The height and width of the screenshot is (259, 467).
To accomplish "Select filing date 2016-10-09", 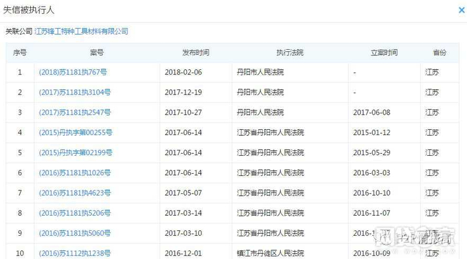I will pyautogui.click(x=372, y=254).
